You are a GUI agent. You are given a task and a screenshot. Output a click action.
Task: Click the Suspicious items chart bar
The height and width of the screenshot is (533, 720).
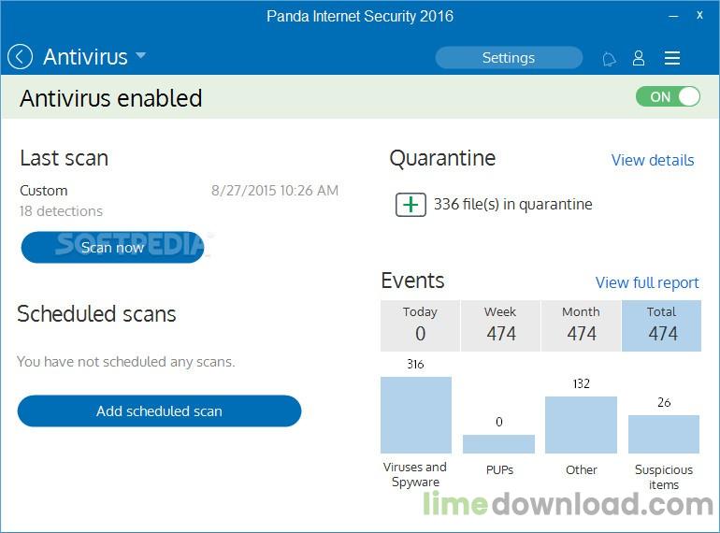(x=664, y=434)
